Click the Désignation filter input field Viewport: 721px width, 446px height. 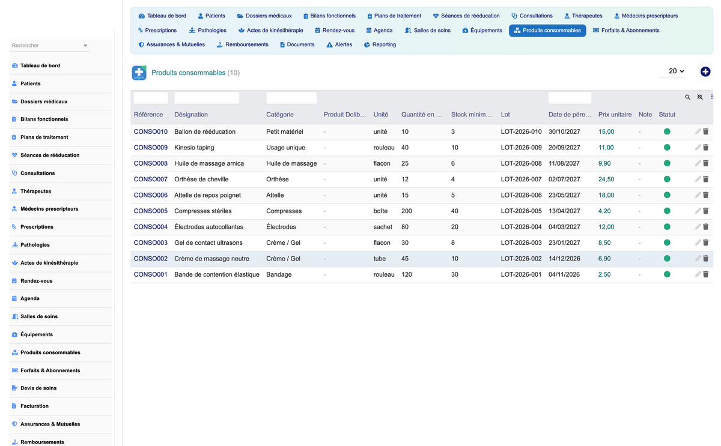pyautogui.click(x=207, y=98)
